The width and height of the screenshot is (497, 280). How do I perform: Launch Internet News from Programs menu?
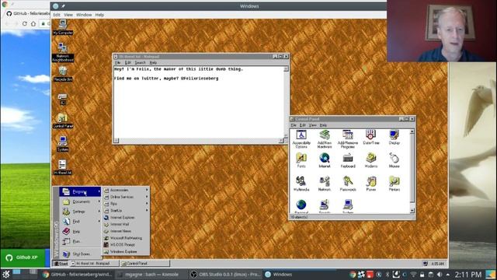(126, 231)
